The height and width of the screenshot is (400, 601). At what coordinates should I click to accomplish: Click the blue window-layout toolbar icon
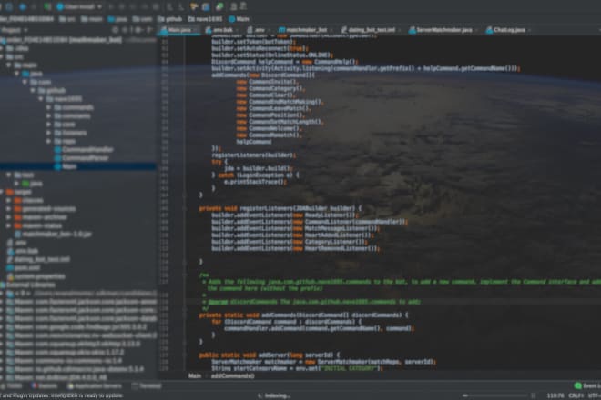[x=206, y=6]
